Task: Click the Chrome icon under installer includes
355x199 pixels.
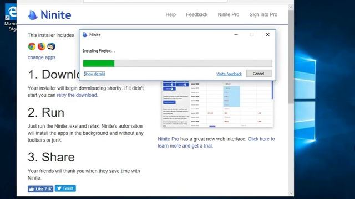Action: pyautogui.click(x=32, y=46)
